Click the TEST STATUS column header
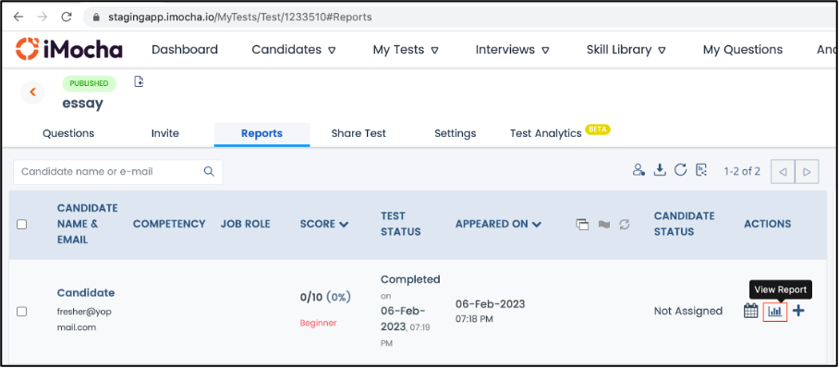Image resolution: width=839 pixels, height=368 pixels. 401,224
